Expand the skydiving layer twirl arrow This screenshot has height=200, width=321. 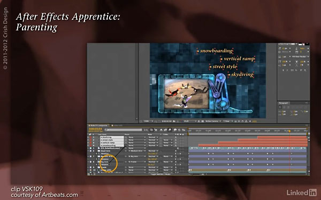(88, 138)
